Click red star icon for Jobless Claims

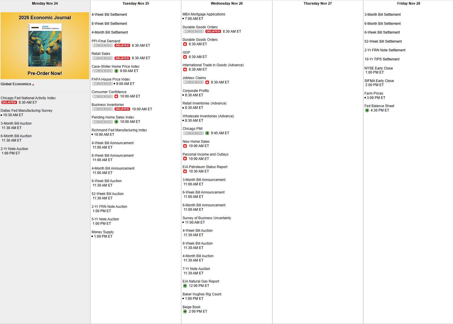coord(207,82)
